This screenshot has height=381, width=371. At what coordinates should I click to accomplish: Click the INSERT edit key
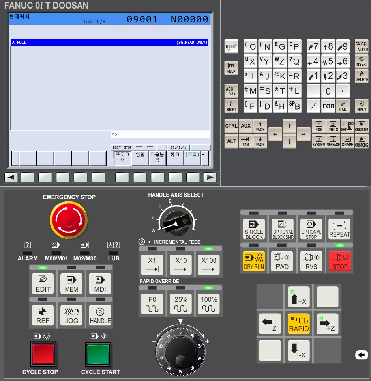click(x=362, y=61)
